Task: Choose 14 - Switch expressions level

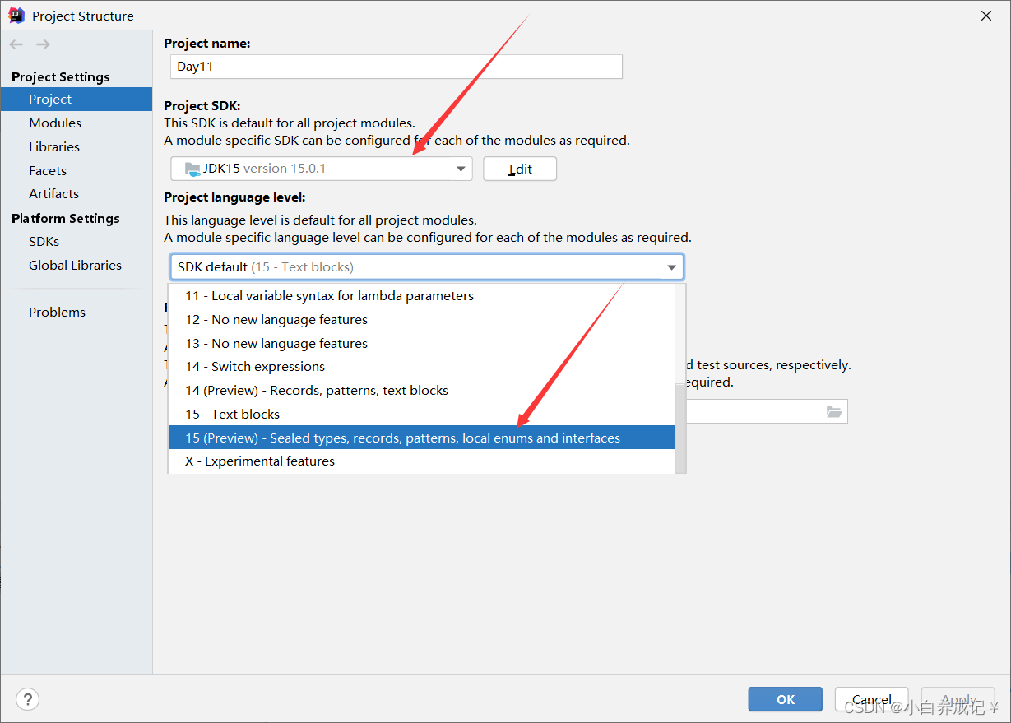Action: point(421,366)
